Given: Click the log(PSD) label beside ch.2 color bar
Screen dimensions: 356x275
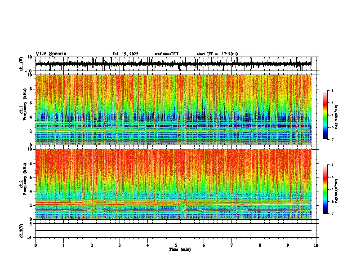Looking at the screenshot, I should click(x=337, y=191).
